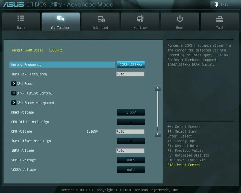Viewport: 241px width, 193px height.
Task: Expand the DRAM Timing Control arrow
Action: click(x=14, y=93)
